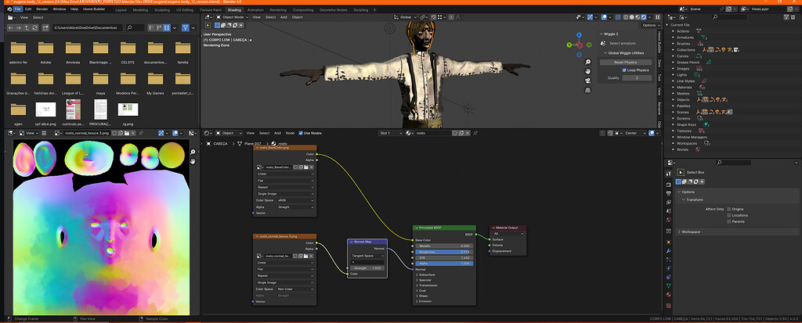Toggle camera view gizmo in viewport
The image size is (802, 323).
588,81
